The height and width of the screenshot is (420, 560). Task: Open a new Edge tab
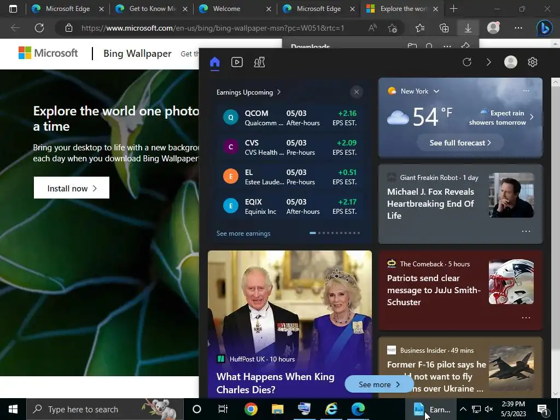pyautogui.click(x=453, y=9)
